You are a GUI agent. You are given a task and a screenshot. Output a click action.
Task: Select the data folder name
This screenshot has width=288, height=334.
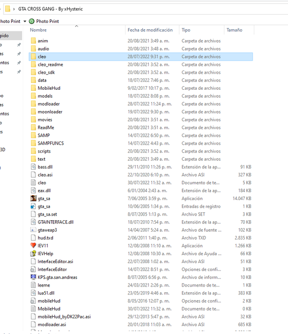click(x=42, y=80)
